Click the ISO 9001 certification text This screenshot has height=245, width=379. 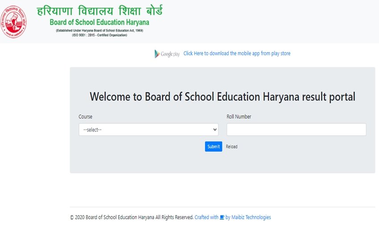click(99, 35)
